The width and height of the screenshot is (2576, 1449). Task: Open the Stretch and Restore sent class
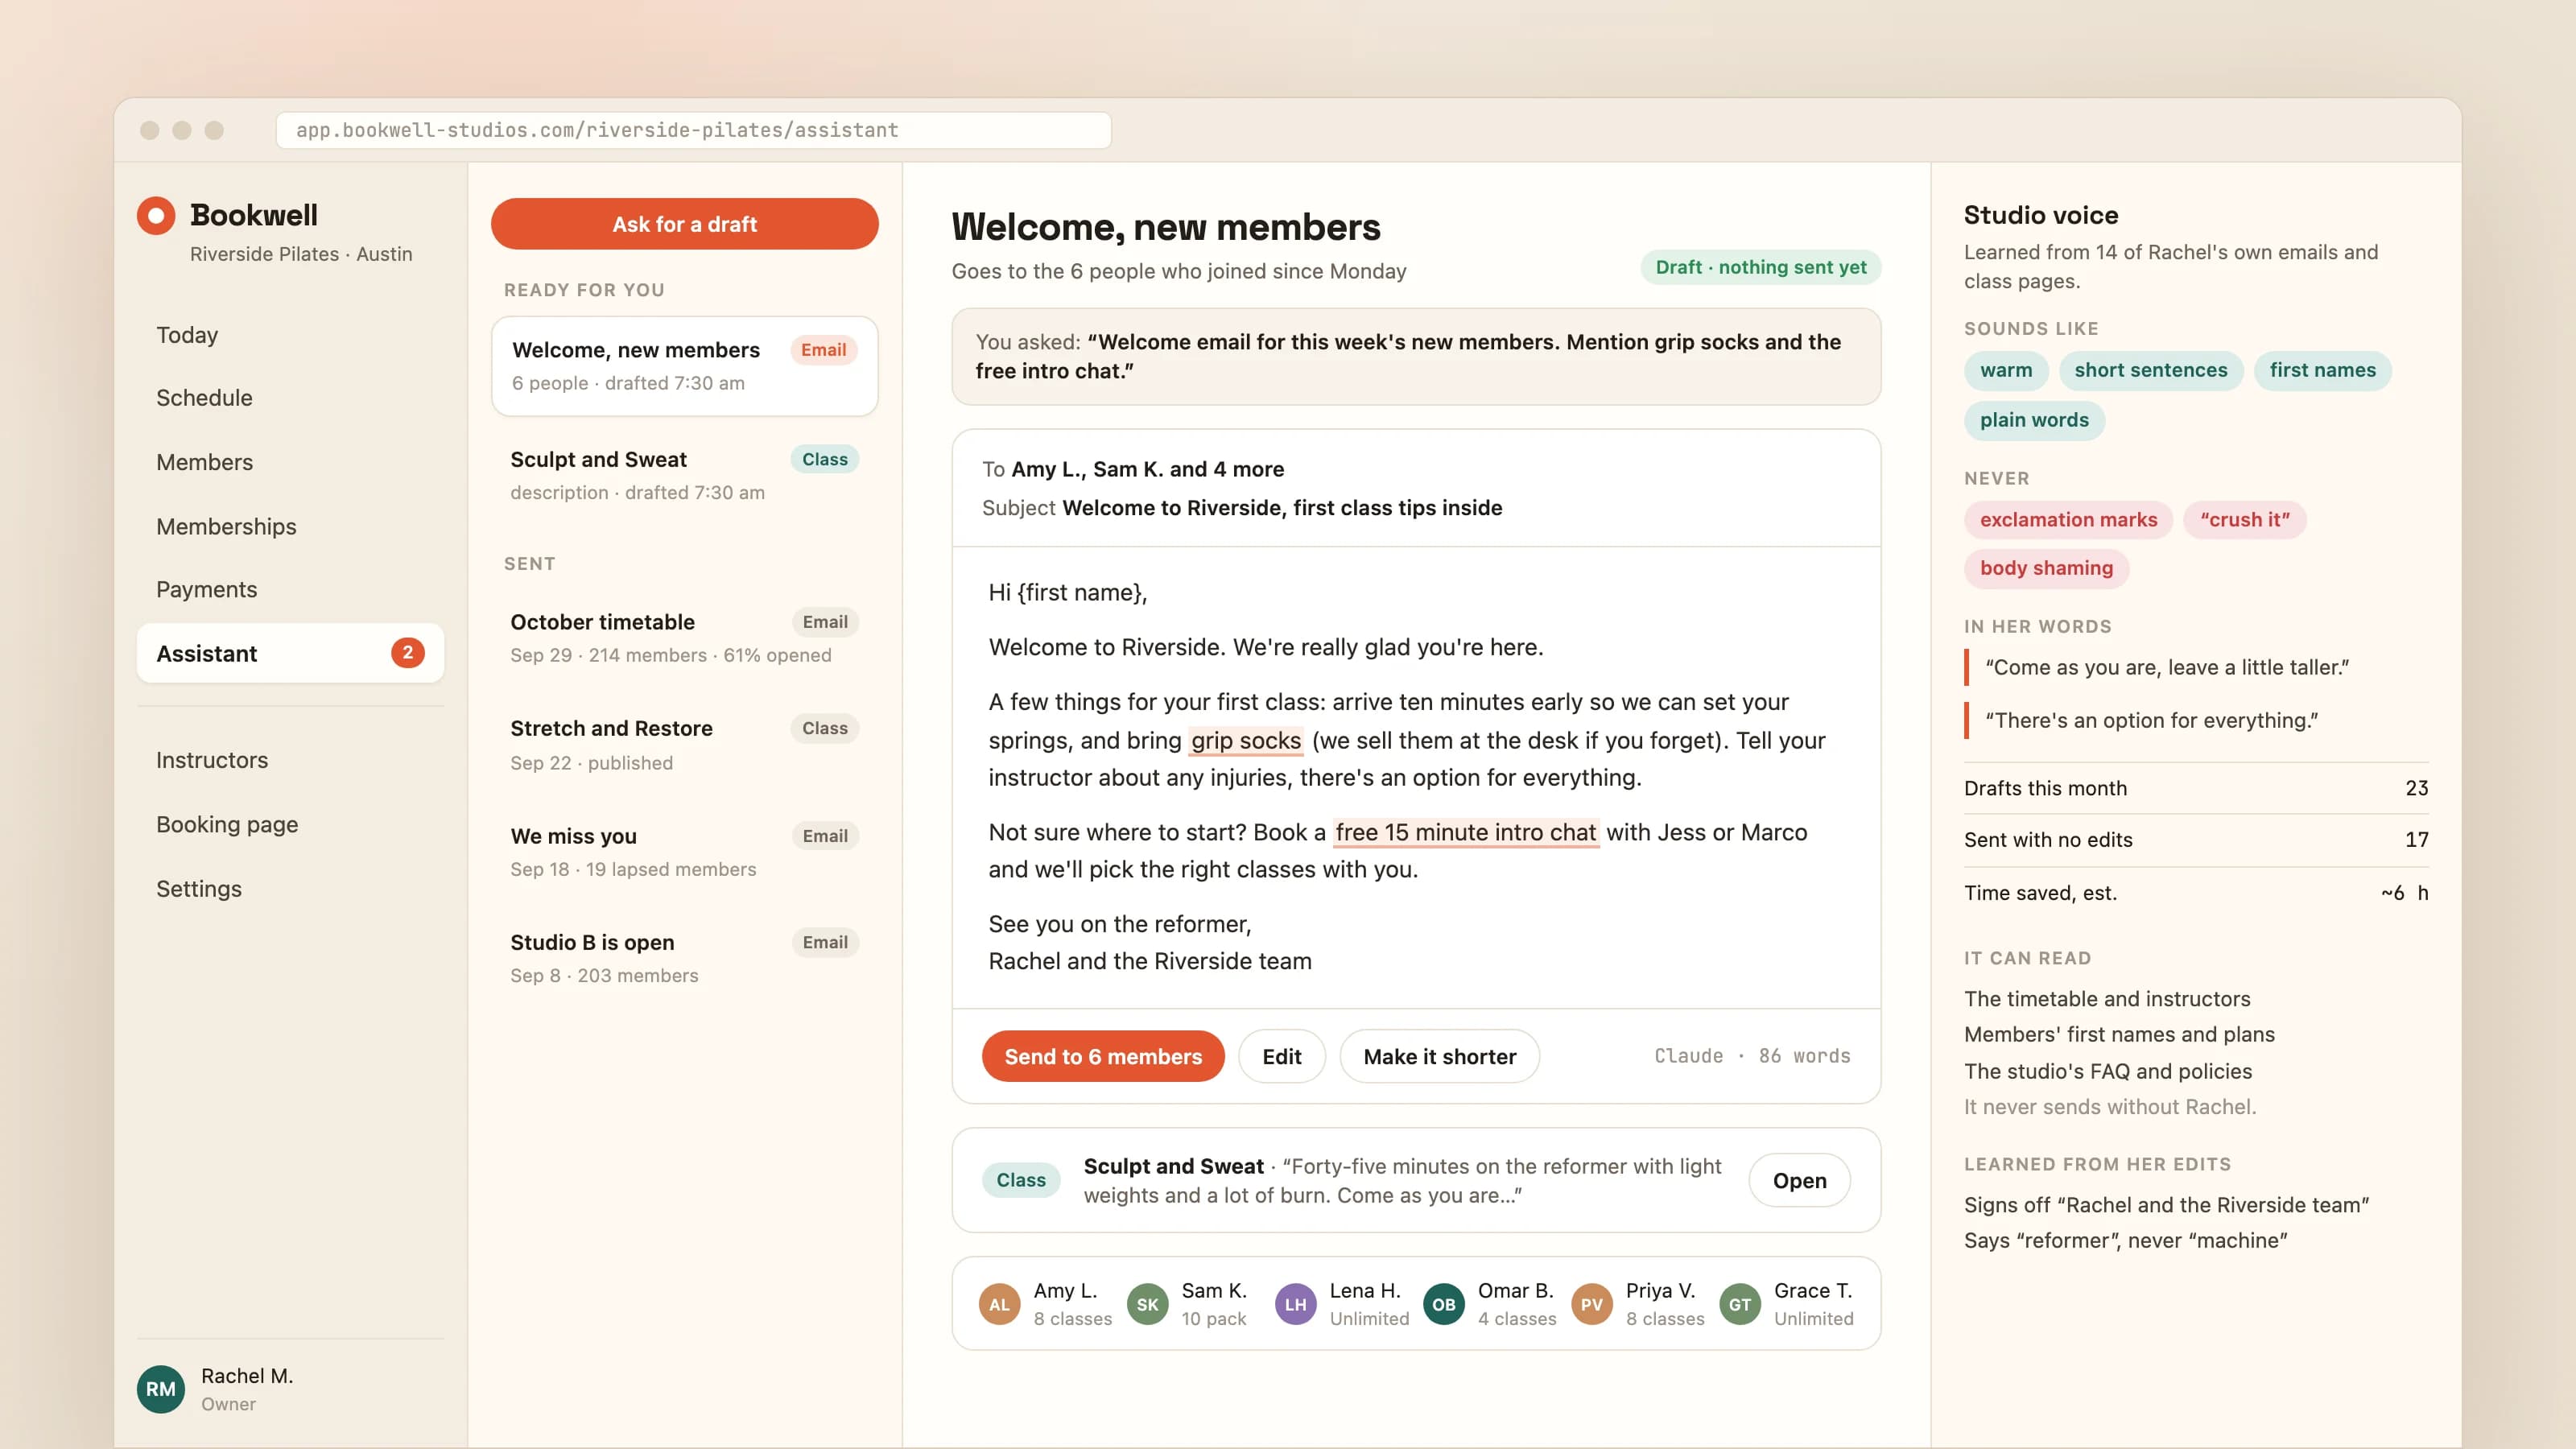coord(684,744)
